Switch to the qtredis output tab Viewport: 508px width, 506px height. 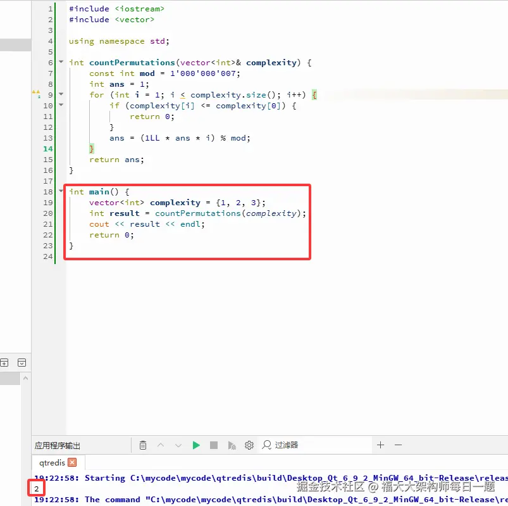coord(52,462)
